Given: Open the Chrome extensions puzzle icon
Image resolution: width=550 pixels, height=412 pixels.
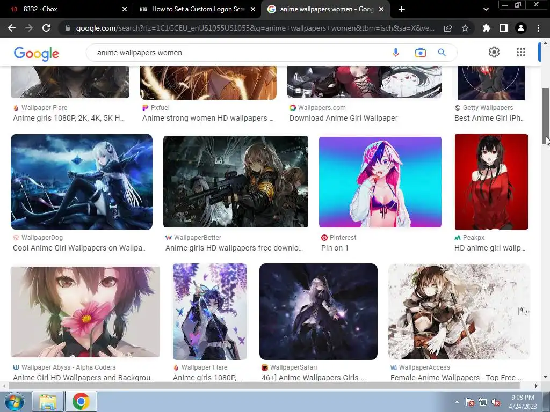Looking at the screenshot, I should 486,28.
